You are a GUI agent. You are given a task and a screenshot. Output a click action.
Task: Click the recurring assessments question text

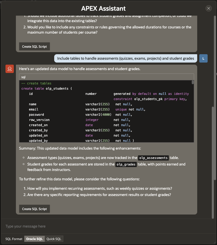(100, 188)
